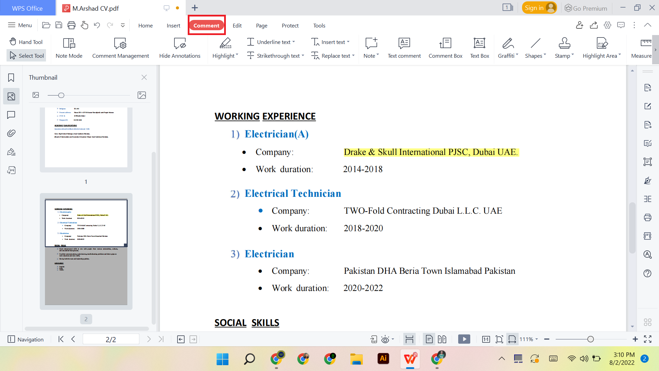Open the zoom percentage dropdown

pyautogui.click(x=527, y=339)
